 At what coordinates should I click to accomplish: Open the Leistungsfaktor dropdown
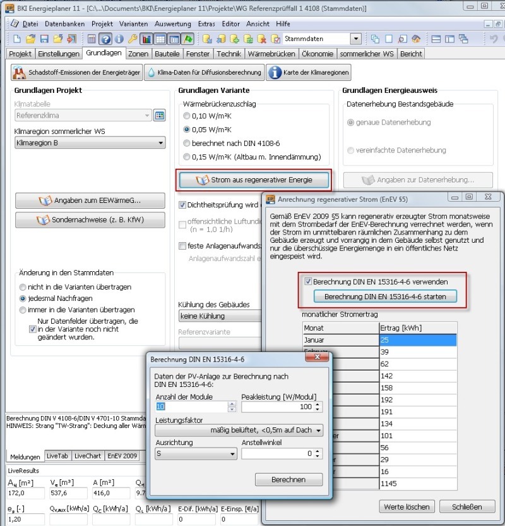[239, 430]
